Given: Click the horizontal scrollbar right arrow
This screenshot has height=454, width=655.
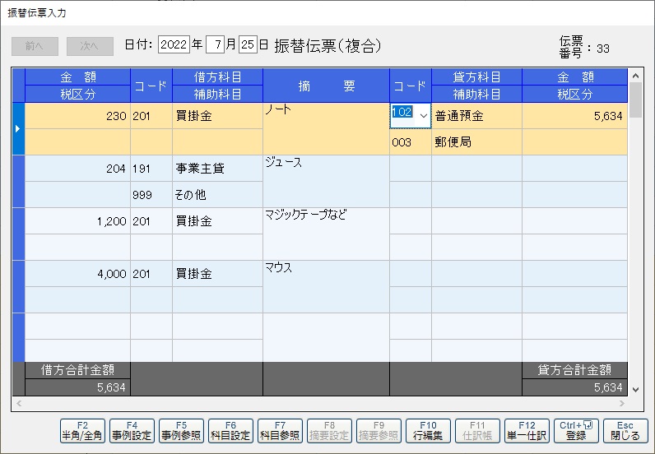Looking at the screenshot, I should [x=621, y=404].
